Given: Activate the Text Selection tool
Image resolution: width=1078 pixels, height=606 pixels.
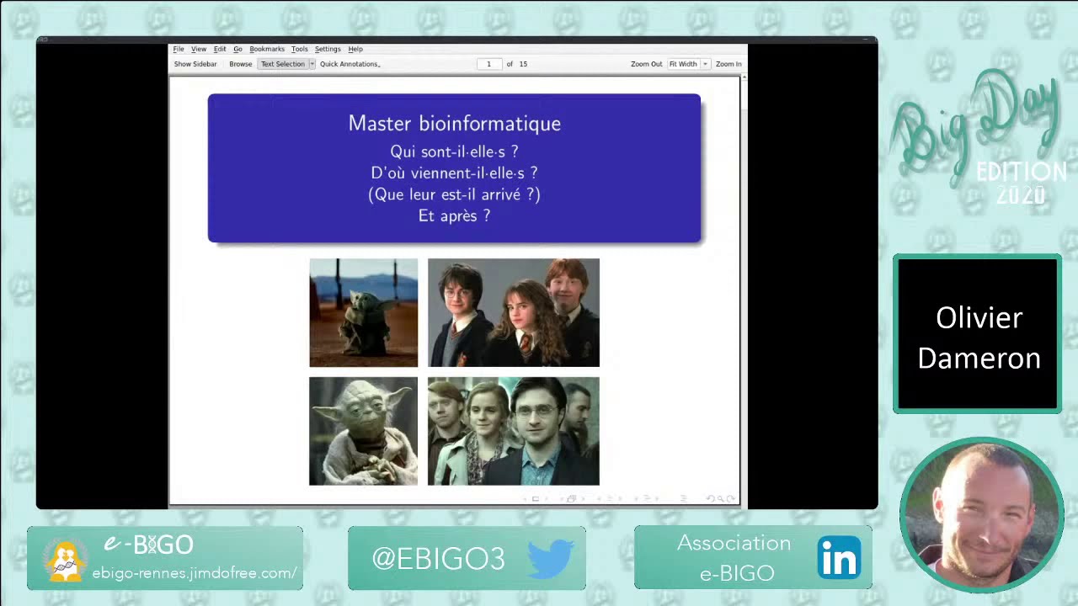Looking at the screenshot, I should coord(283,64).
